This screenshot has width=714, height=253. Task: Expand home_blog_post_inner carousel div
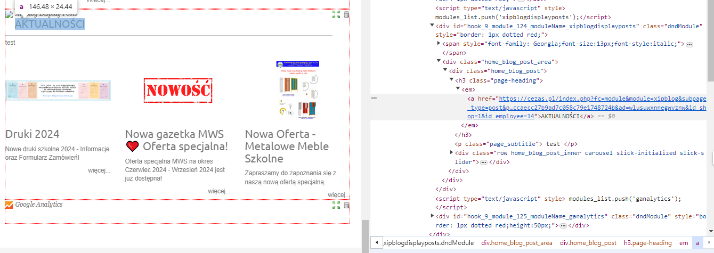tap(451, 152)
